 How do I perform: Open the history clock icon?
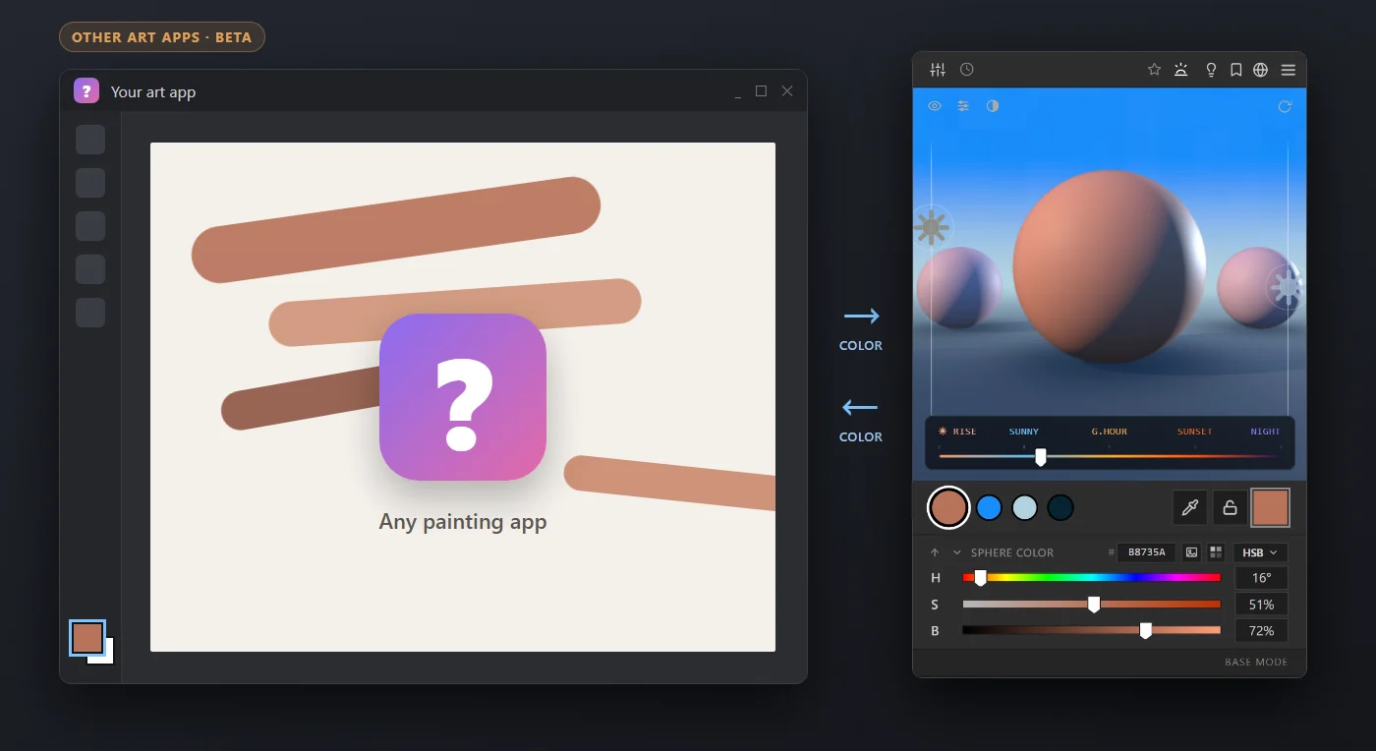967,70
